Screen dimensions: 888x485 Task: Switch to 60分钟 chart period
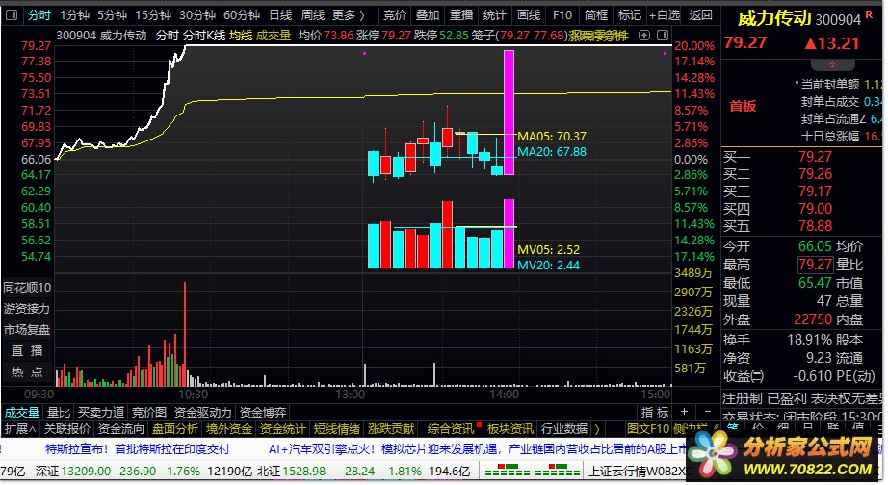pyautogui.click(x=241, y=15)
